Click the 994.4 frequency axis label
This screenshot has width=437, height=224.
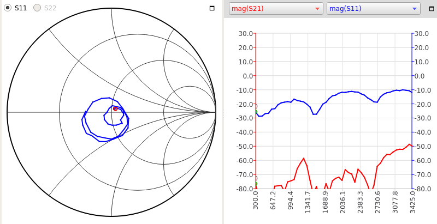click(x=291, y=200)
